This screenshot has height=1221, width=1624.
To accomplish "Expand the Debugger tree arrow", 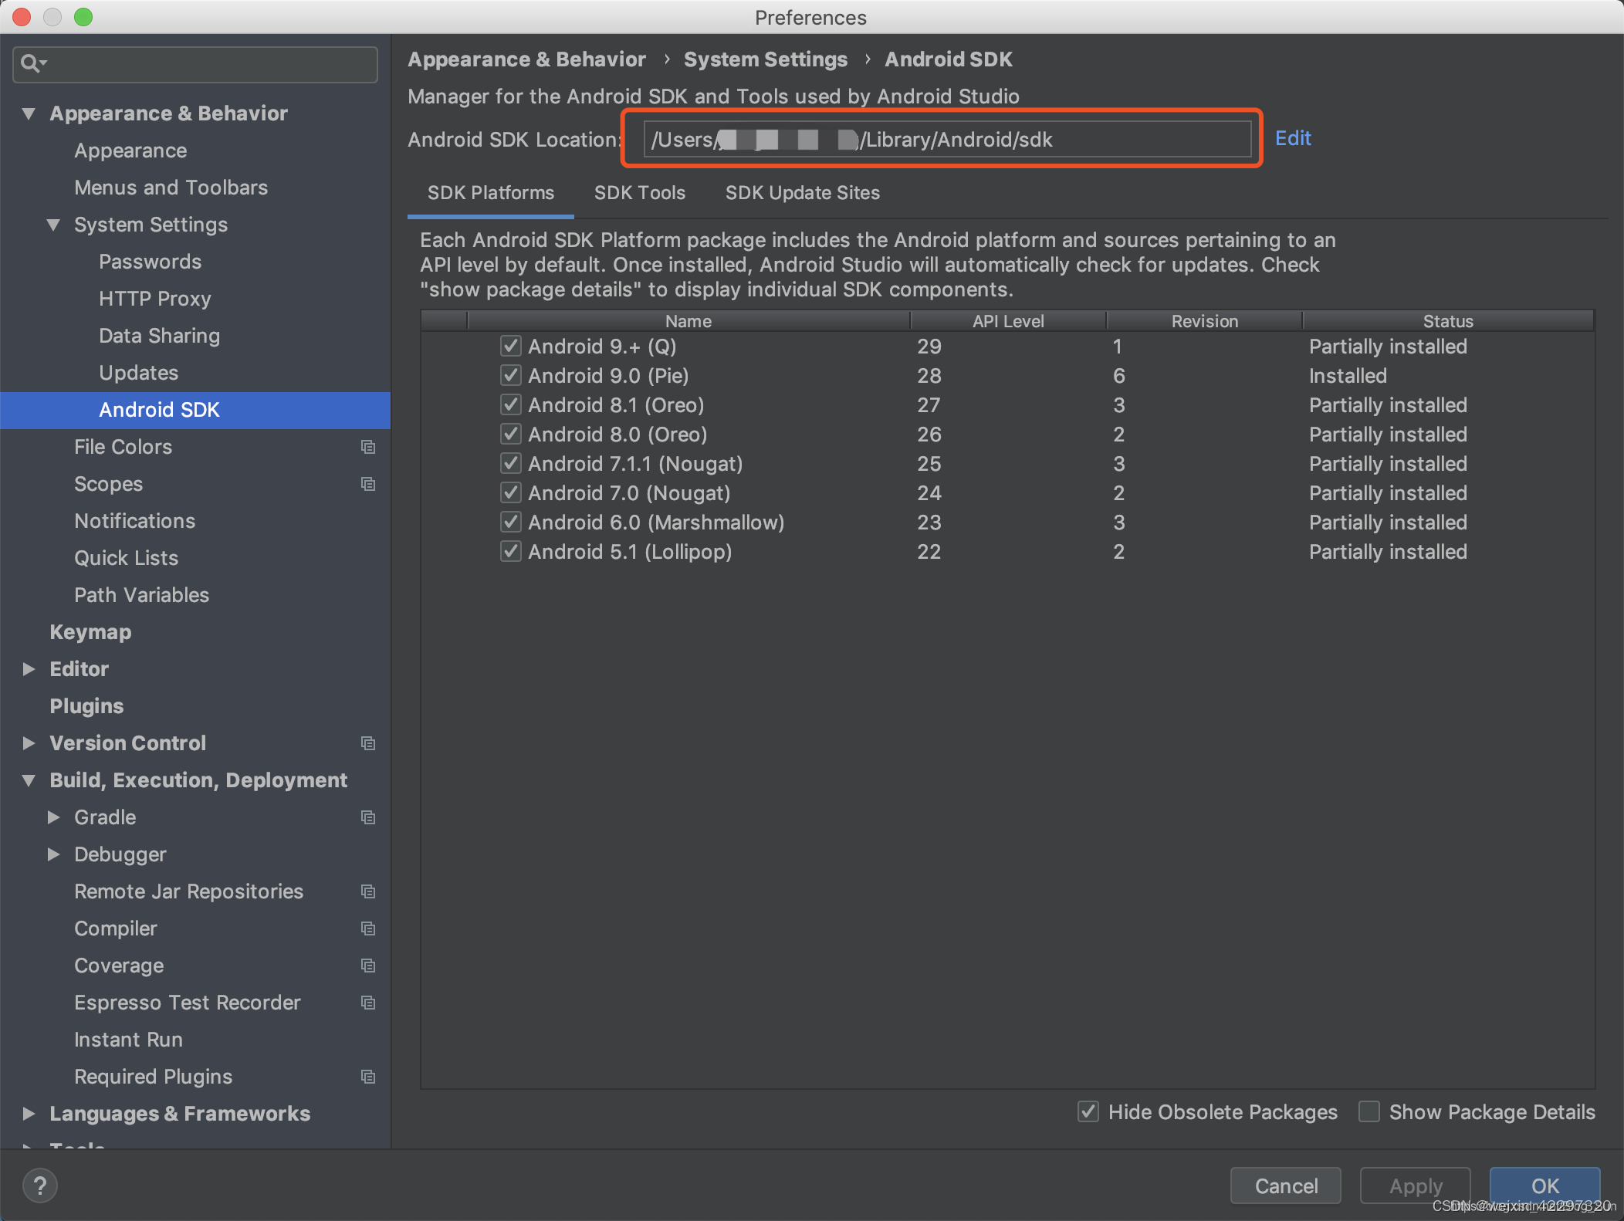I will 53,854.
